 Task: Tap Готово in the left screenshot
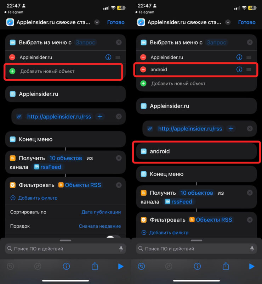click(x=116, y=22)
